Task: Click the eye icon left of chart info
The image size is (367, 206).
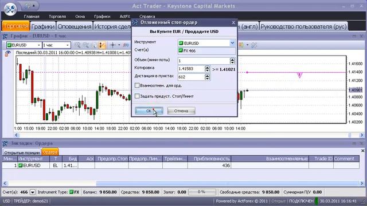Action: click(x=7, y=54)
